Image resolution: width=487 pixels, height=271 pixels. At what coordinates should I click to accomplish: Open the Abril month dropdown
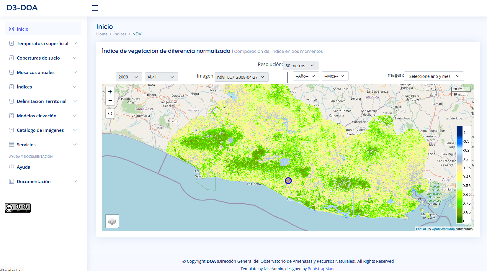coord(161,77)
